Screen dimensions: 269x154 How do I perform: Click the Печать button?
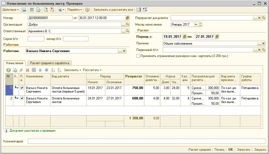point(220,150)
